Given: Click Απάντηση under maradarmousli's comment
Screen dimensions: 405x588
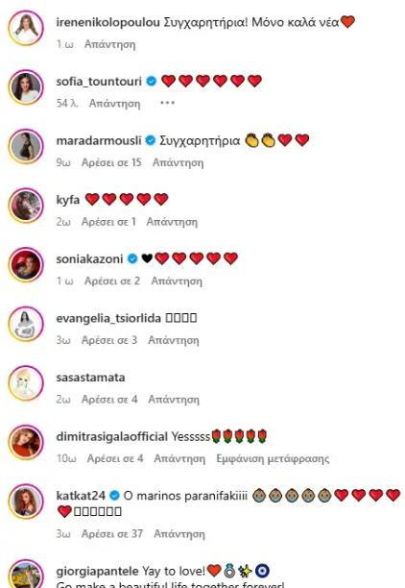Looking at the screenshot, I should pyautogui.click(x=178, y=162).
